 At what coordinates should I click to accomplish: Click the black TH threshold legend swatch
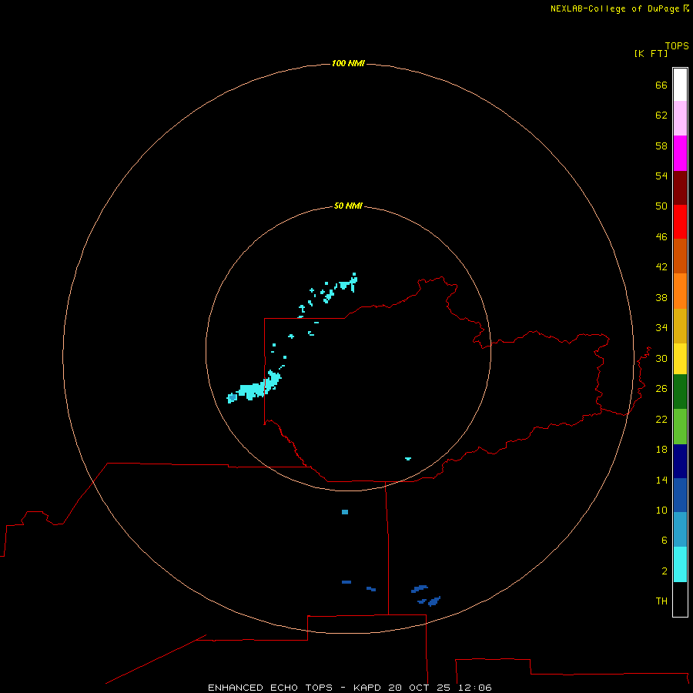pos(680,599)
